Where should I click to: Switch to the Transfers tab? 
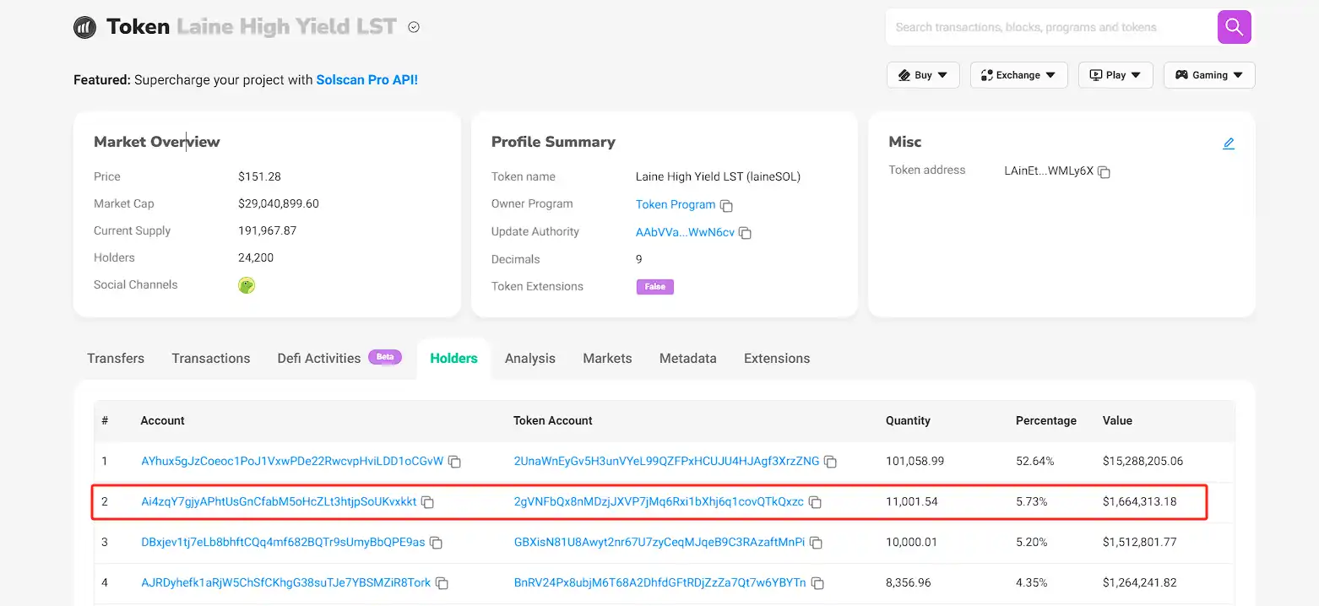(116, 359)
